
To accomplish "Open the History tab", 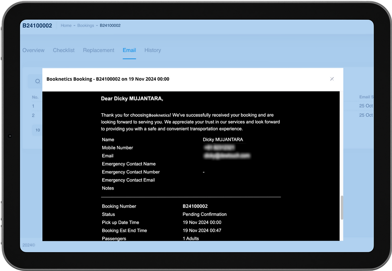I will (x=152, y=50).
